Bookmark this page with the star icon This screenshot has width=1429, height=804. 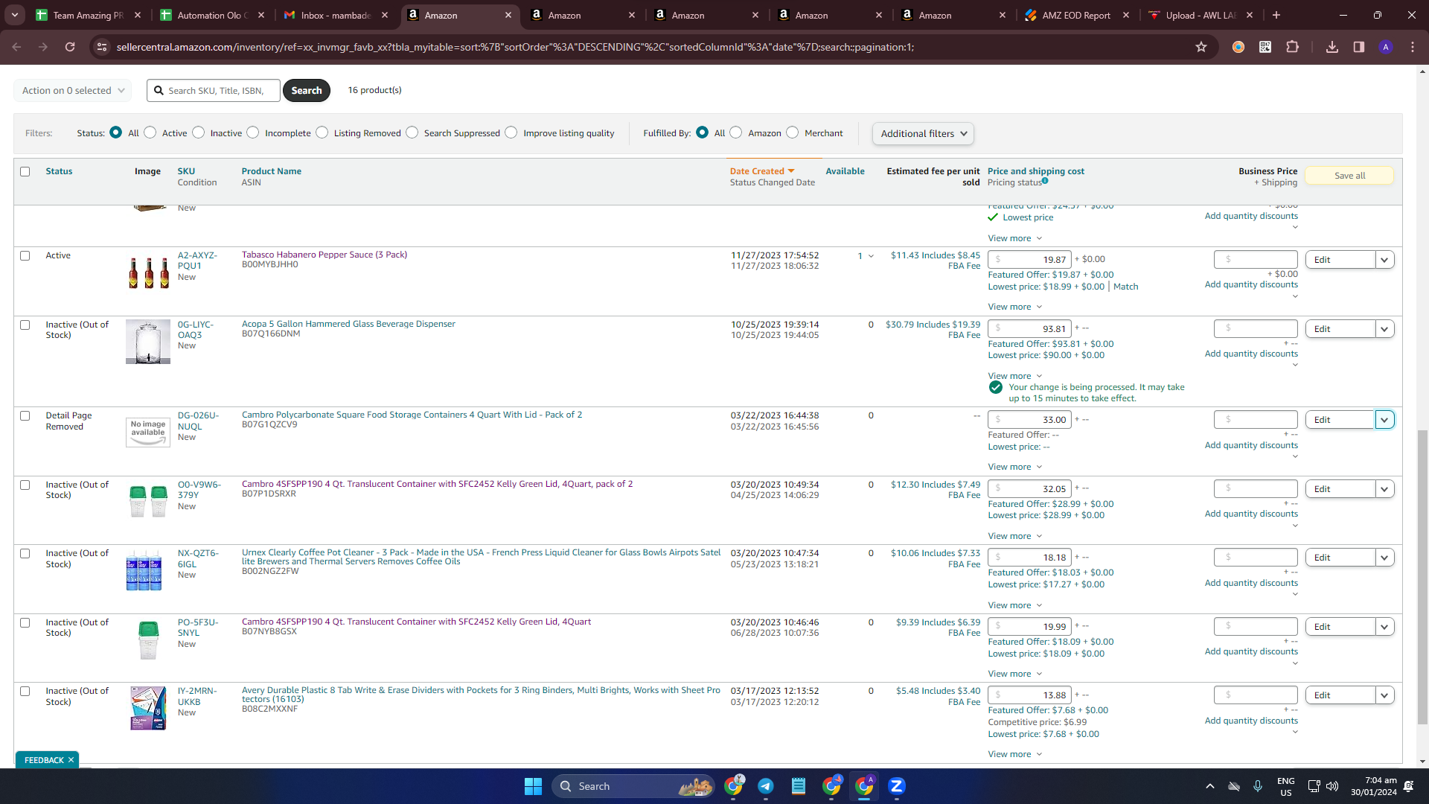point(1201,47)
